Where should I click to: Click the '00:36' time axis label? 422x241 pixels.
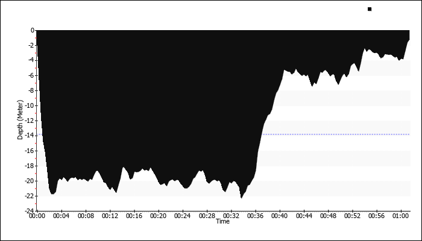pos(256,216)
